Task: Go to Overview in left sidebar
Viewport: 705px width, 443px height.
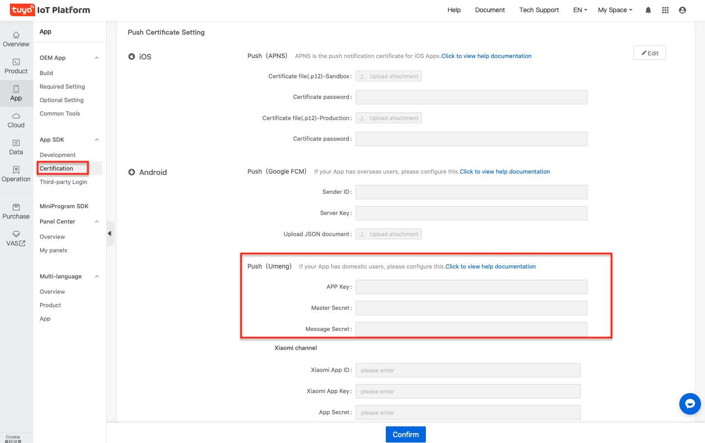Action: tap(16, 39)
